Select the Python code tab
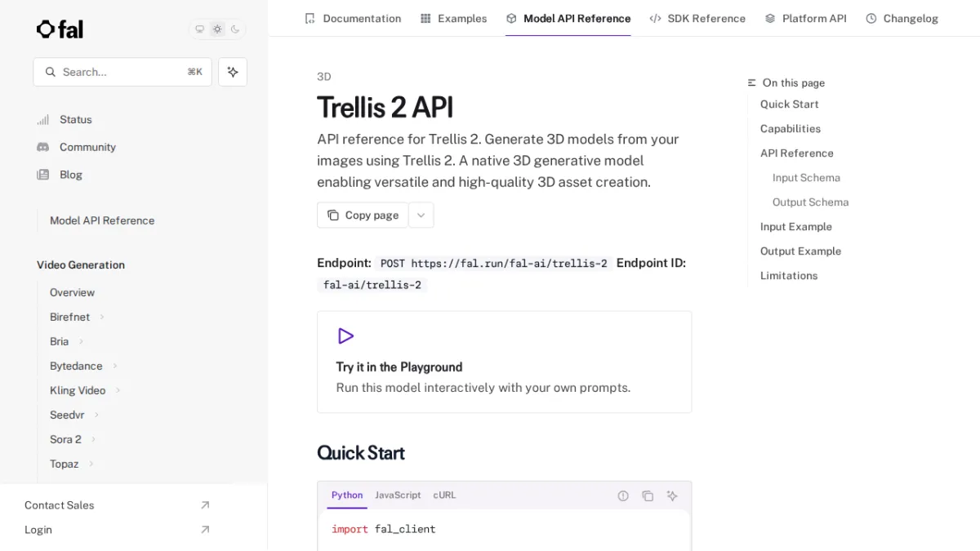 [x=347, y=495]
